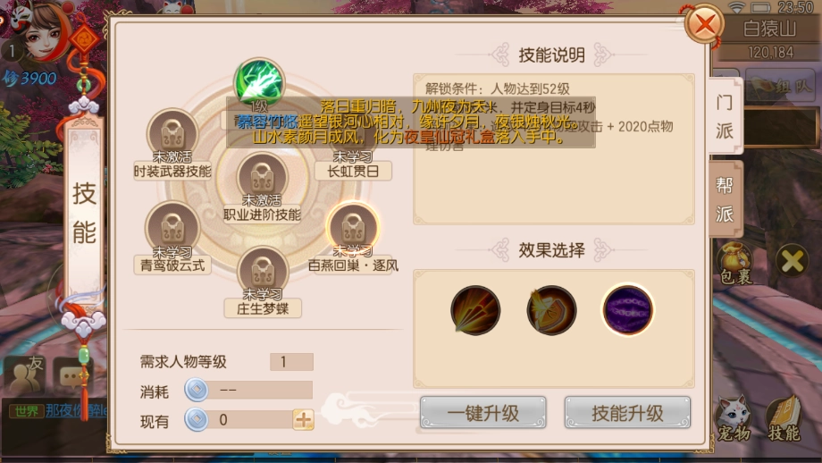
Task: Select the locked 职业进阶技能 center skill
Action: pyautogui.click(x=262, y=177)
